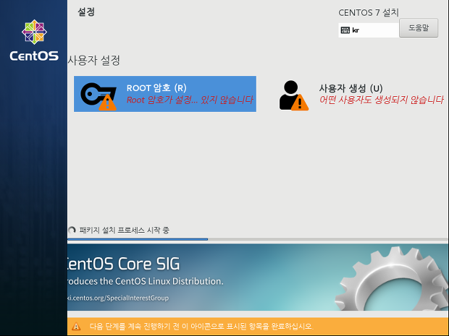The width and height of the screenshot is (449, 336).
Task: Click '패키지 설치 프로세스 시작 중' status text
Action: [x=124, y=230]
